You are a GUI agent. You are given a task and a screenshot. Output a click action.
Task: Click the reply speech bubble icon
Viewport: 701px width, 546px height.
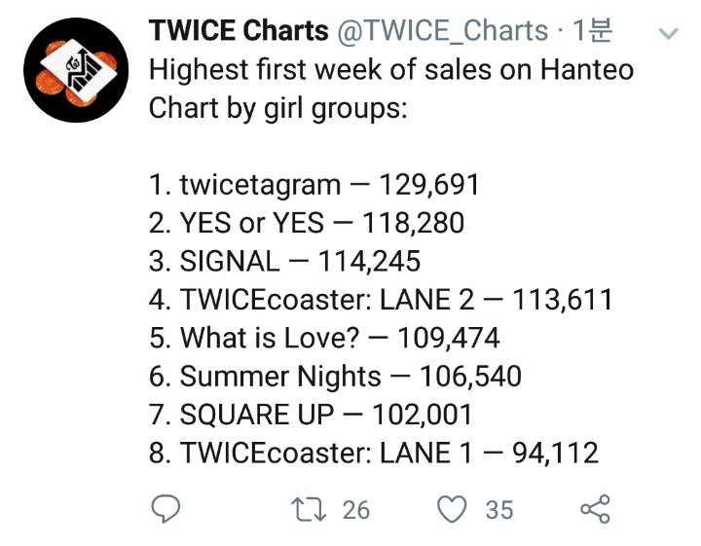pyautogui.click(x=167, y=508)
